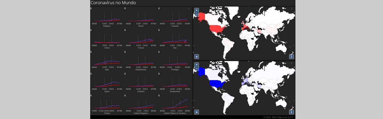The width and height of the screenshot is (383, 119).
Task: Zoom out on the blue world map
Action: click(196, 69)
